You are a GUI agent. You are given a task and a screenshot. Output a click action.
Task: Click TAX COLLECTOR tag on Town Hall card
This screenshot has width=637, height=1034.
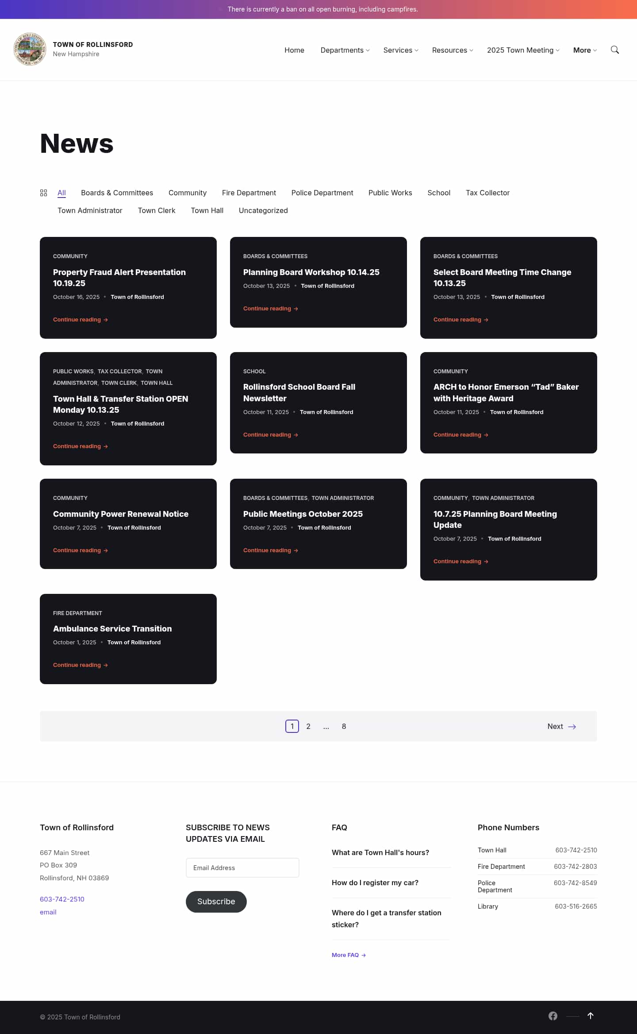pyautogui.click(x=119, y=371)
